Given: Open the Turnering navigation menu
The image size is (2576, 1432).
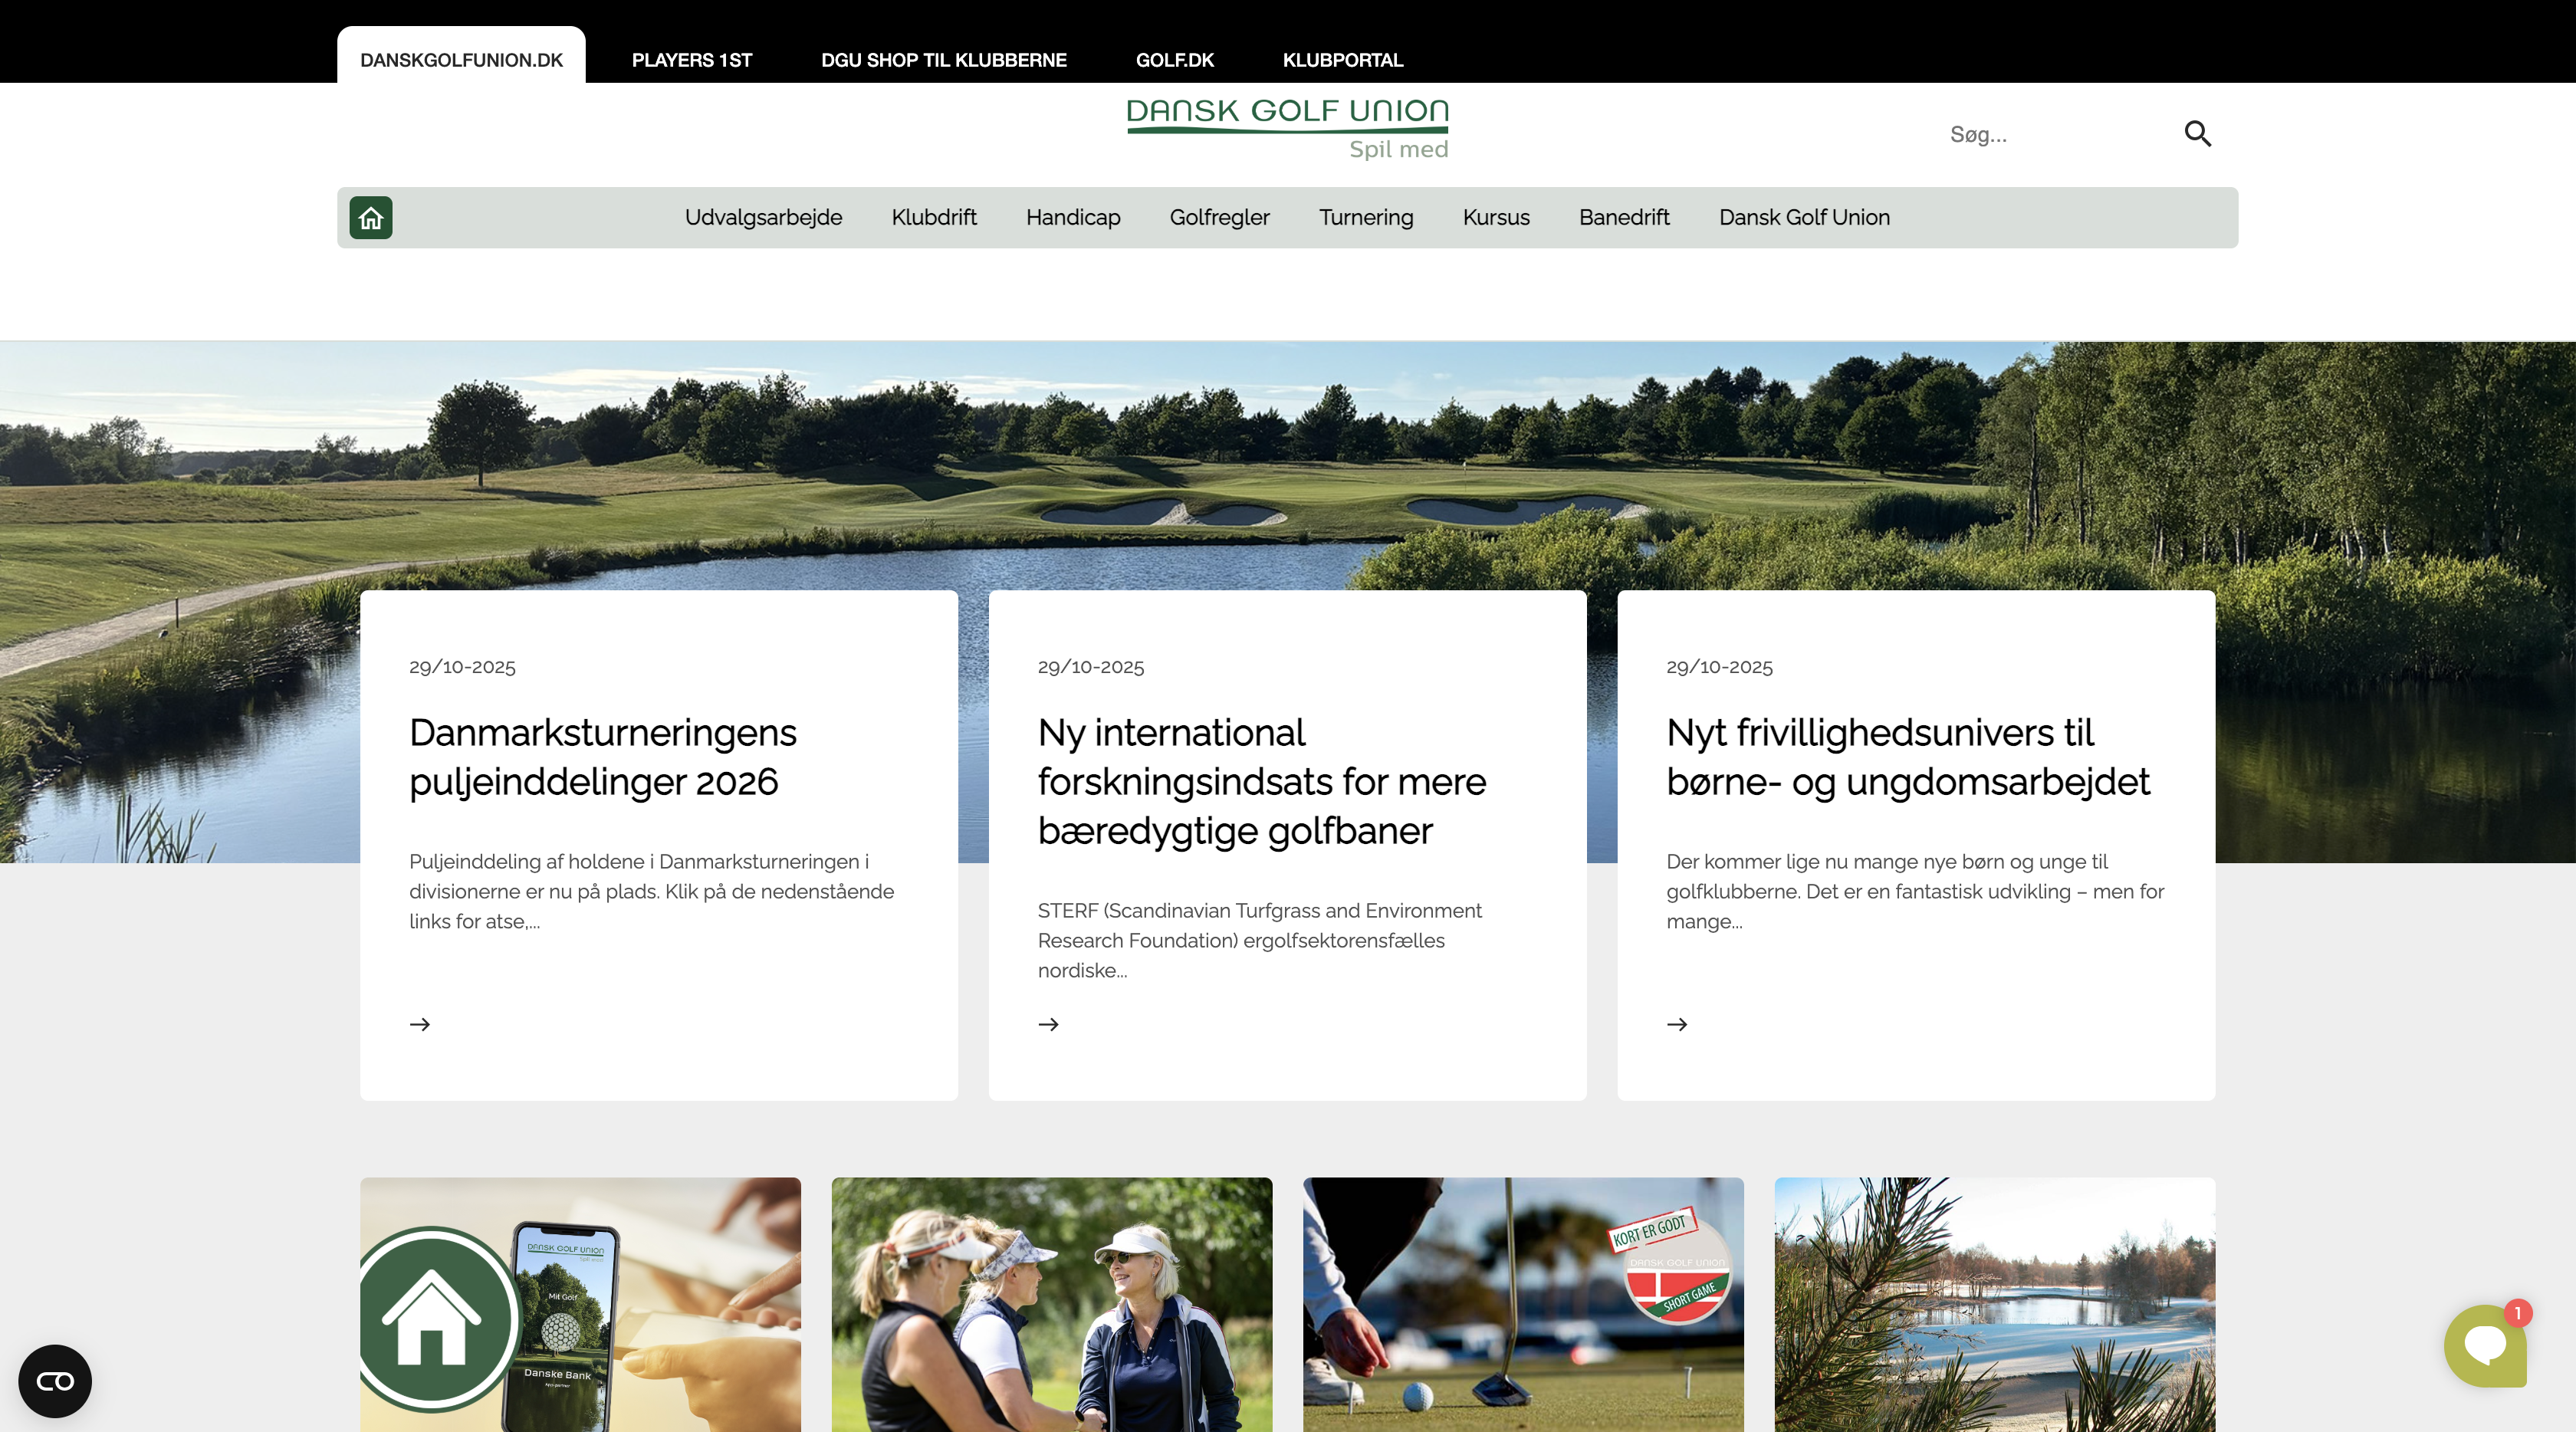Looking at the screenshot, I should [x=1365, y=218].
